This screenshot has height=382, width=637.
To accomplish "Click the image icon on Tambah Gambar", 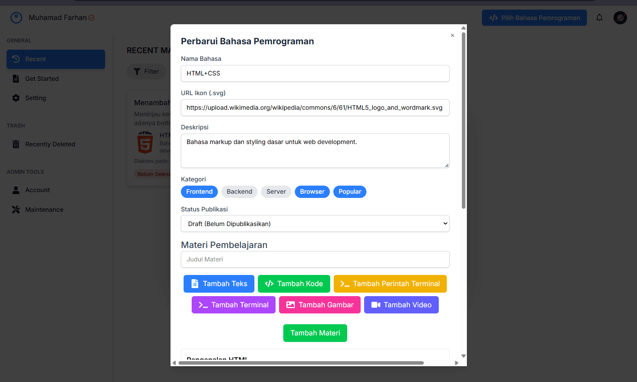I will (291, 305).
